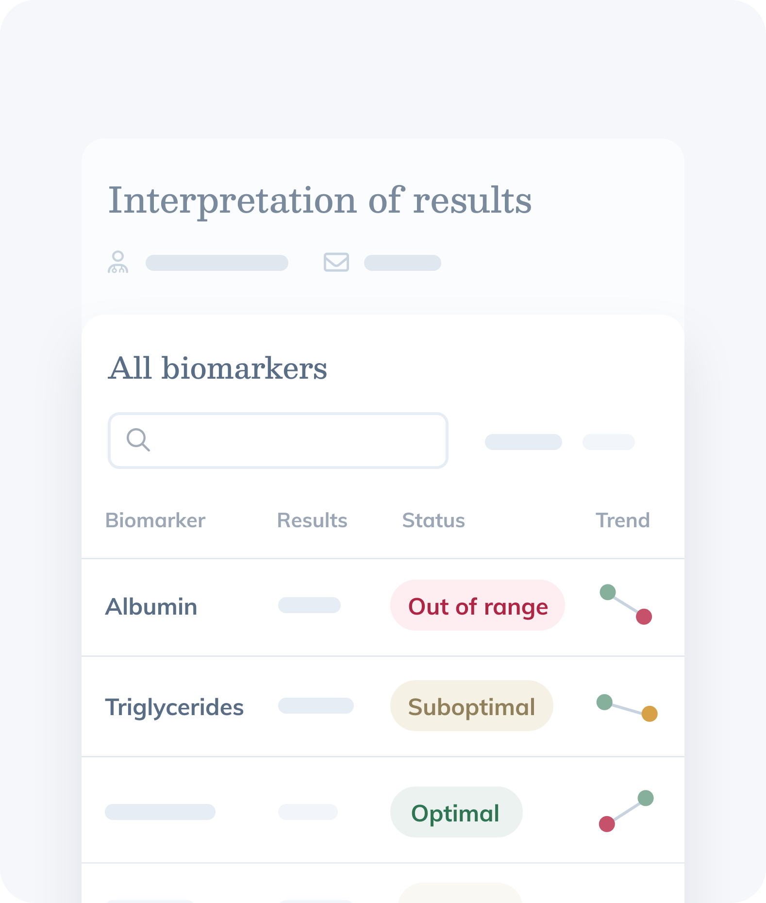This screenshot has width=766, height=903.
Task: Open the Triglycerides biomarker row
Action: coord(174,707)
